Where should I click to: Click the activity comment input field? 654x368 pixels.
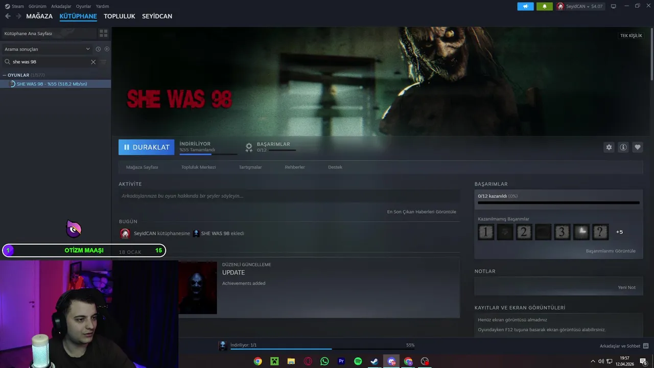pyautogui.click(x=289, y=196)
